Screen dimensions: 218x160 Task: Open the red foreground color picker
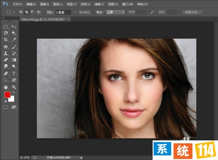tap(7, 95)
